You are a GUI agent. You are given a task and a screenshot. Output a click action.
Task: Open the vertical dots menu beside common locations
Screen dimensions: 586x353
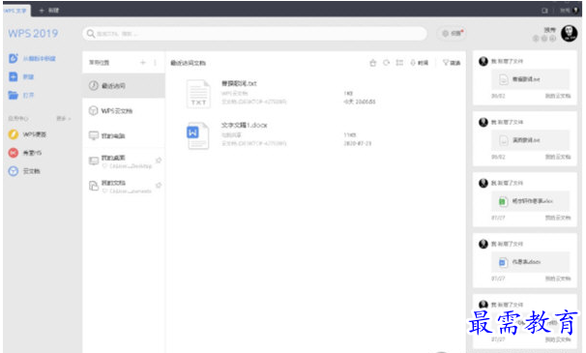pyautogui.click(x=155, y=63)
